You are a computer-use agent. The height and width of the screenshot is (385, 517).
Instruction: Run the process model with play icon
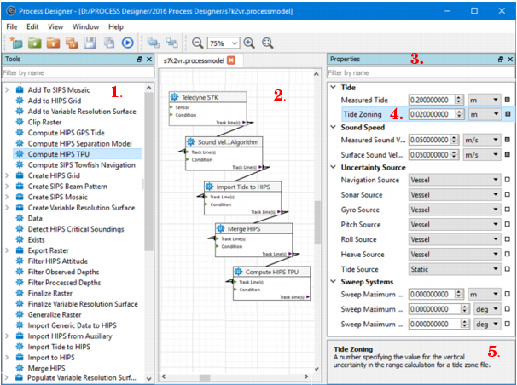[127, 43]
